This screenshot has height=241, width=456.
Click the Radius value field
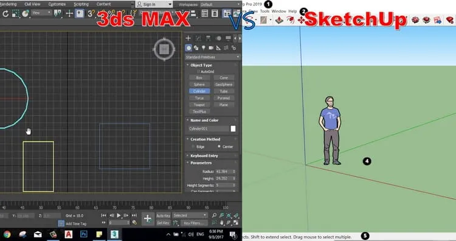224,172
